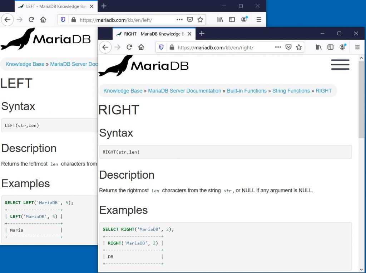Screen dimensions: 366x273
Task: Click the LEFT page heading
Action: [16, 83]
